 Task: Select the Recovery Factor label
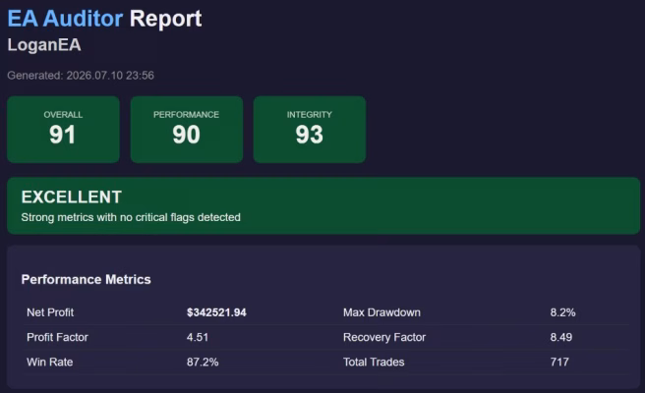(x=384, y=337)
